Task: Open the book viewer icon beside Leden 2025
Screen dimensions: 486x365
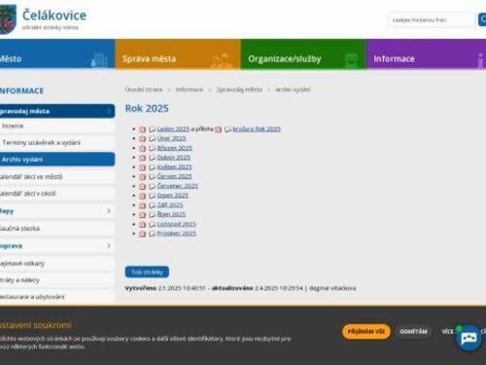Action: 152,129
